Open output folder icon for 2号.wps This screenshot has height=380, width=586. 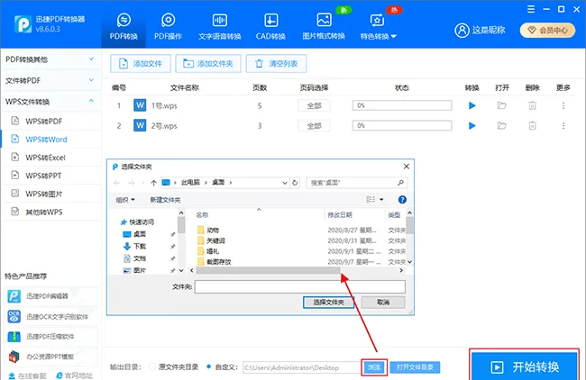point(501,126)
